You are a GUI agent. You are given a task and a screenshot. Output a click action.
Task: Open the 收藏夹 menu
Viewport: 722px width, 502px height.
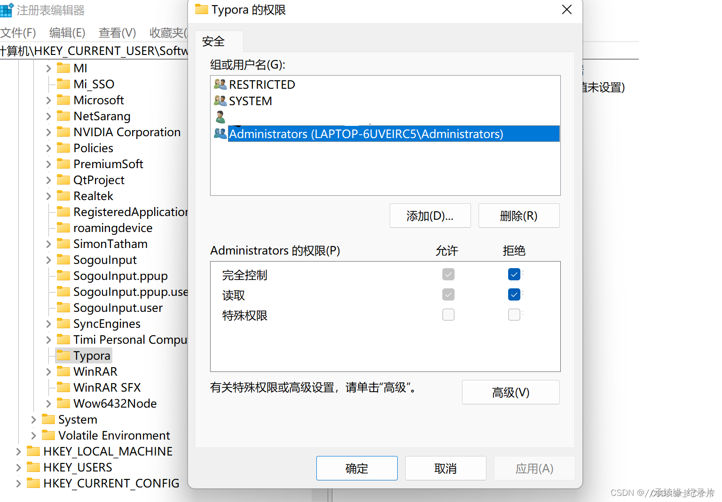click(x=168, y=32)
